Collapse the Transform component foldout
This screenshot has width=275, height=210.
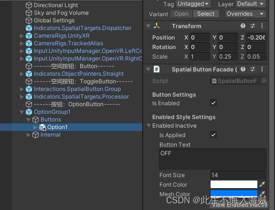tap(148, 26)
